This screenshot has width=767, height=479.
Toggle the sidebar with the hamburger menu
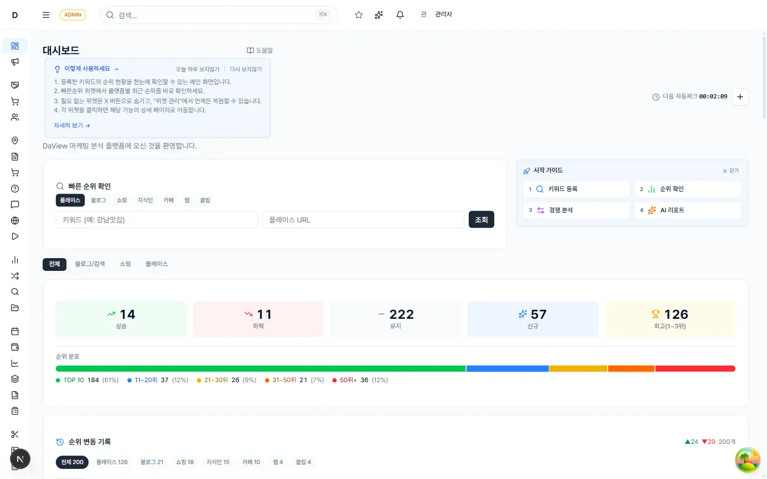pos(46,14)
